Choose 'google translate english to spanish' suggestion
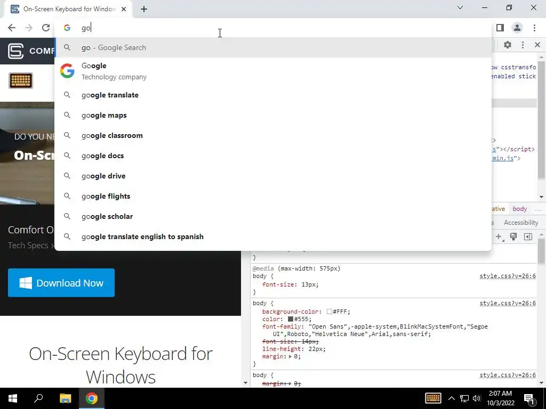 [274, 236]
